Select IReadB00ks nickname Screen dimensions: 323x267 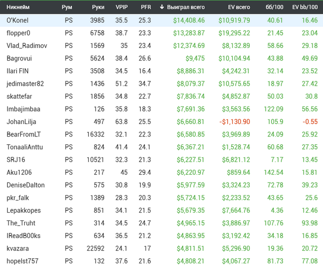click(x=24, y=236)
